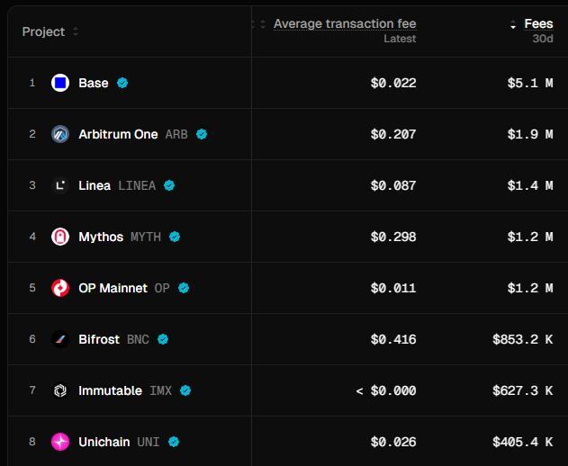Image resolution: width=568 pixels, height=466 pixels.
Task: Sort by Fees 30d column
Action: click(537, 24)
